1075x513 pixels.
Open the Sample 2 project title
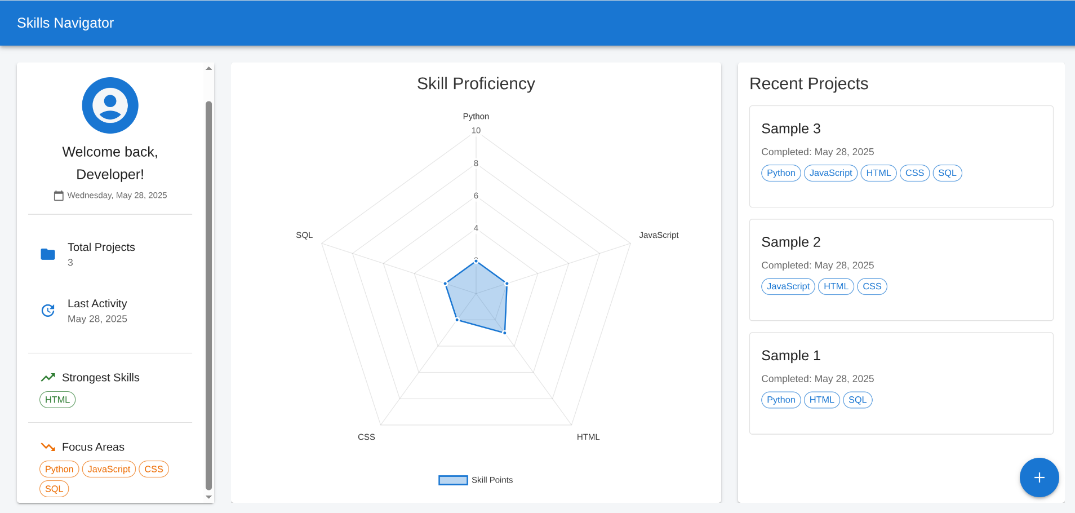click(x=790, y=242)
